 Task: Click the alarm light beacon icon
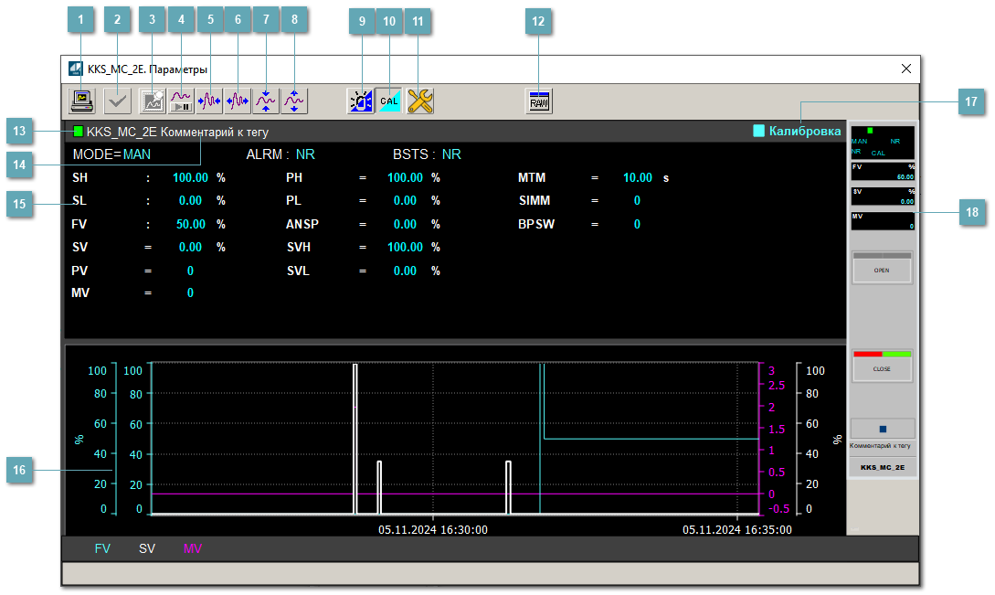point(361,101)
